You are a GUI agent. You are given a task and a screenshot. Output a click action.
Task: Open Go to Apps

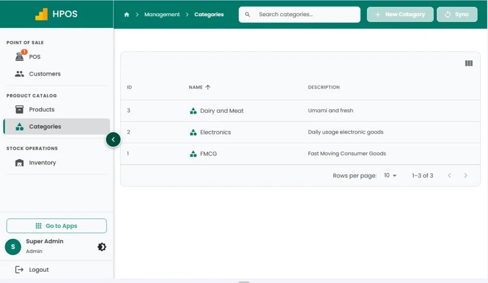click(56, 225)
